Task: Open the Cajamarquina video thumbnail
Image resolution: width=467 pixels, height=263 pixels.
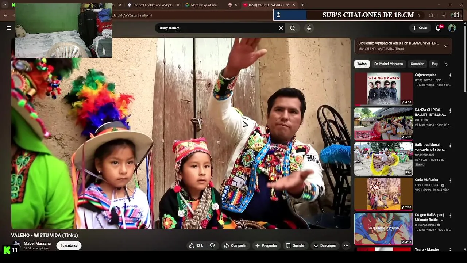Action: [x=383, y=89]
